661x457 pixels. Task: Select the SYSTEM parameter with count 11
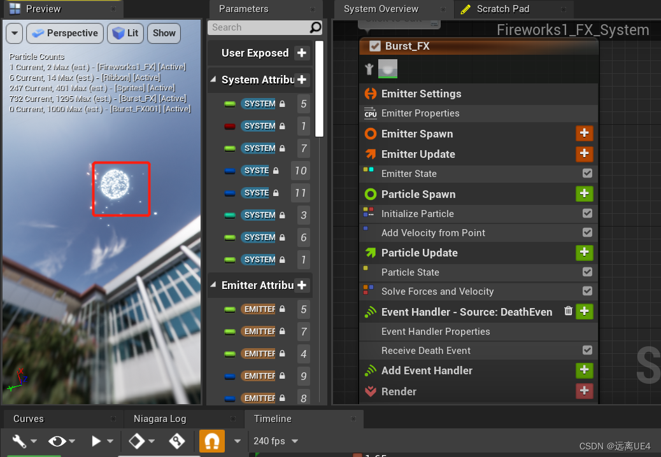coord(255,193)
